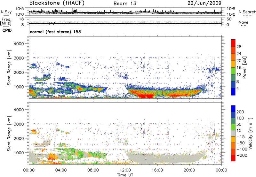Screen dimensions: 256x177
Task: Select the "N.Search" legend label
Action: click(x=247, y=12)
